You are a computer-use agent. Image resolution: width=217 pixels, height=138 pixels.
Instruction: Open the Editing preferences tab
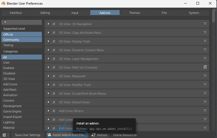(x=45, y=13)
